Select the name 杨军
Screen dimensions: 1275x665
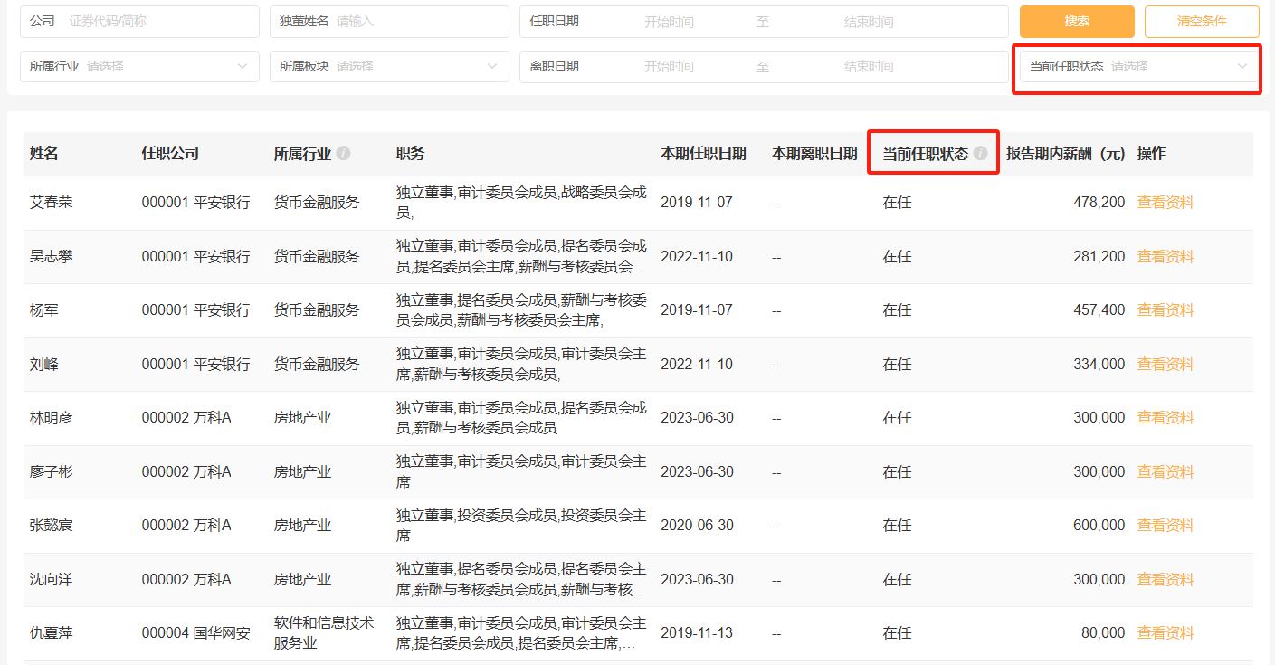click(44, 310)
